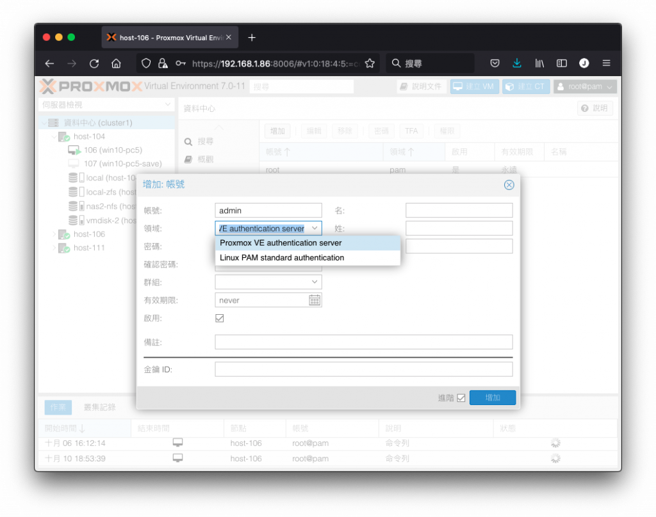Choose Proxmox VE authentication server option

307,243
